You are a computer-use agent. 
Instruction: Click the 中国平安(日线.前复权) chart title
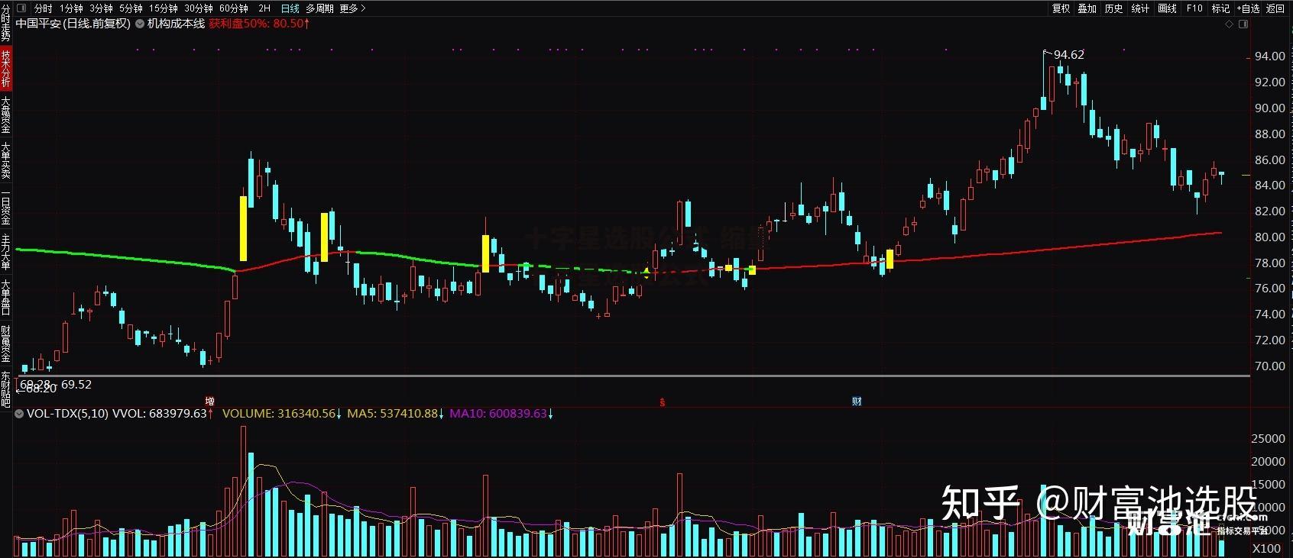73,24
